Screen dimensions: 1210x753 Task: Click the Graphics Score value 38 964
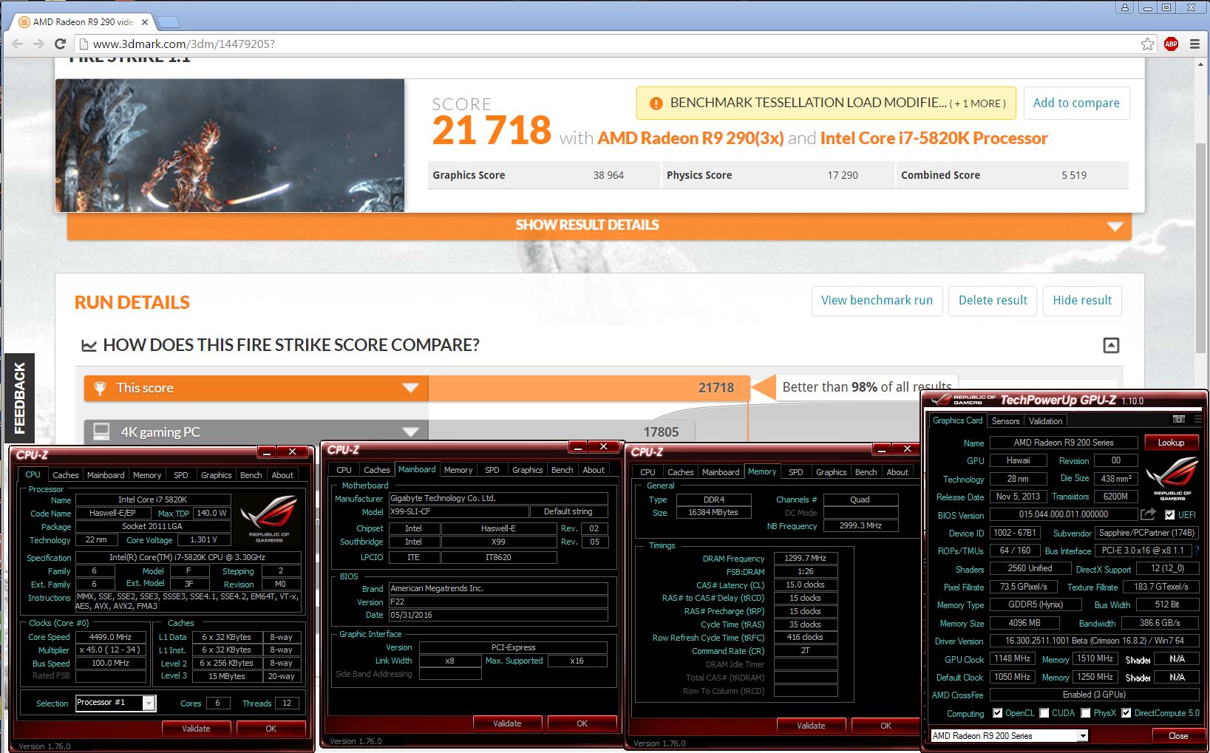pos(608,175)
